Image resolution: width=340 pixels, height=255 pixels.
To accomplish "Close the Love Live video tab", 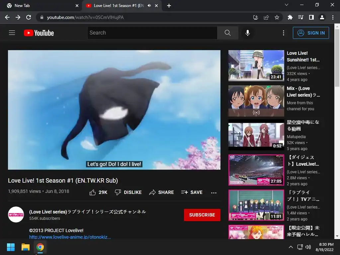I will [156, 6].
